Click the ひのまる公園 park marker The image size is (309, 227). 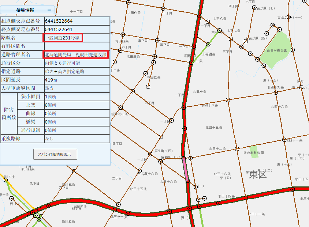[254, 151]
